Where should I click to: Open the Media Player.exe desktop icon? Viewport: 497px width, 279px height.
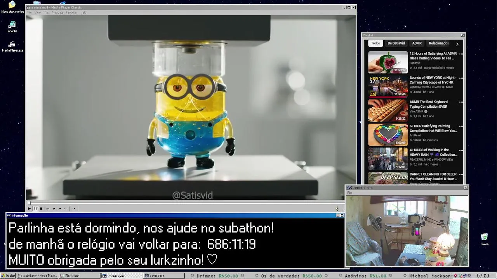[x=12, y=46]
